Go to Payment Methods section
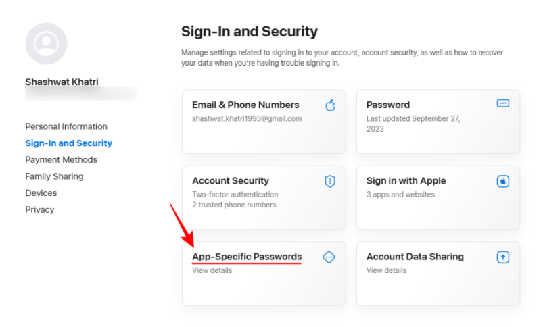The width and height of the screenshot is (541, 327). click(61, 159)
